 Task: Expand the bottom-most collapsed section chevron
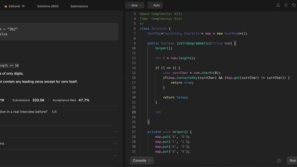click(x=116, y=155)
